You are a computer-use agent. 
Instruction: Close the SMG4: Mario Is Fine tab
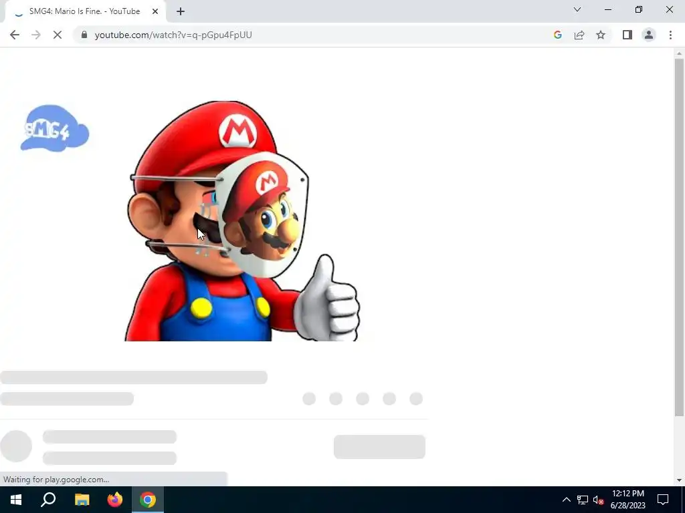tap(155, 11)
